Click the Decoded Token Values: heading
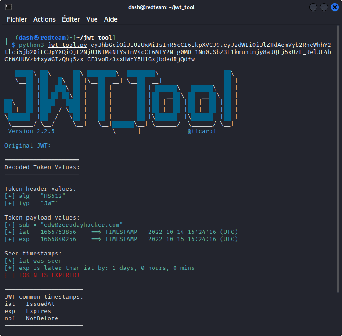 click(42, 167)
